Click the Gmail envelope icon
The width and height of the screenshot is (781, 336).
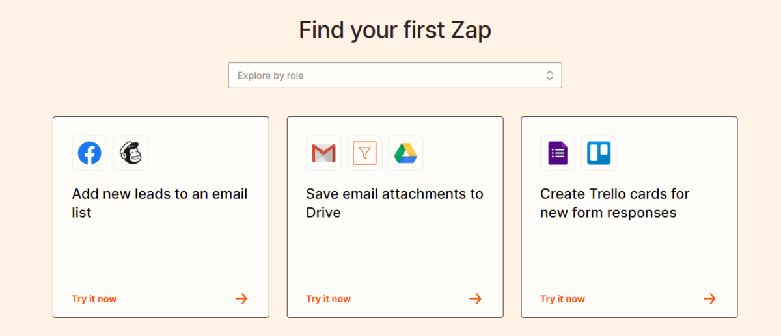323,153
